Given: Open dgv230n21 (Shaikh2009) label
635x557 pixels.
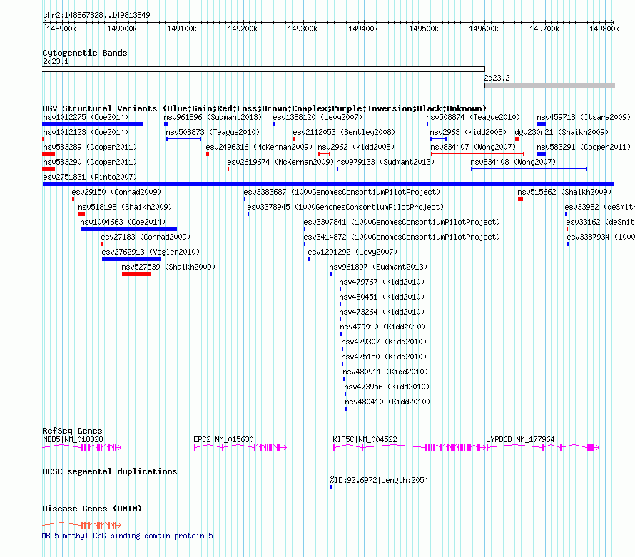Looking at the screenshot, I should 562,132.
